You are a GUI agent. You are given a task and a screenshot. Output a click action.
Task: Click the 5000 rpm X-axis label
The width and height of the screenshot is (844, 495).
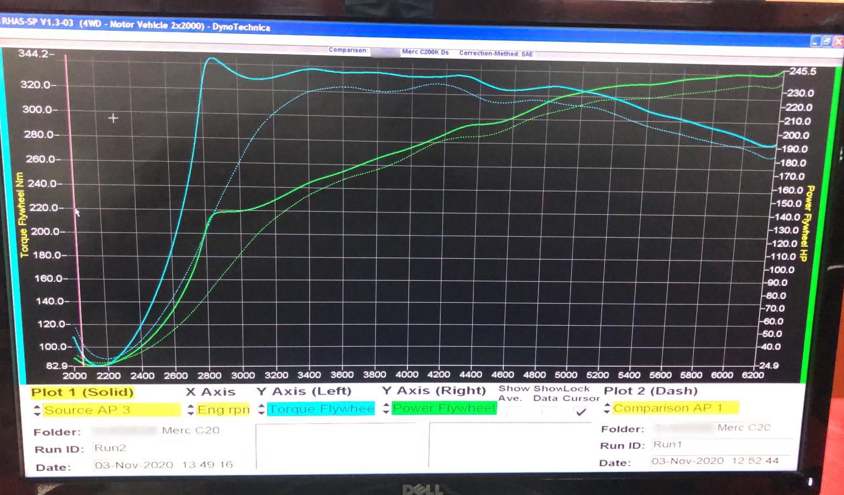566,374
